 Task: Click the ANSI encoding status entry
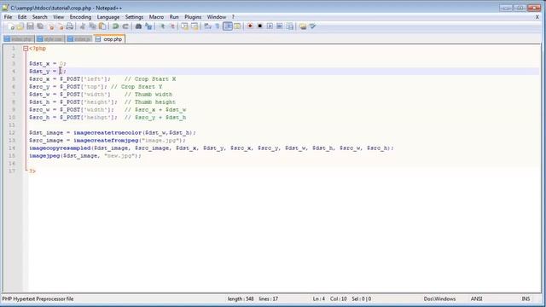point(476,299)
